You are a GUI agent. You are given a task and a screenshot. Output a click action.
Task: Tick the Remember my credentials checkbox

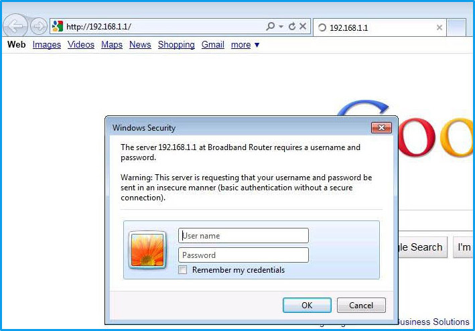(183, 269)
